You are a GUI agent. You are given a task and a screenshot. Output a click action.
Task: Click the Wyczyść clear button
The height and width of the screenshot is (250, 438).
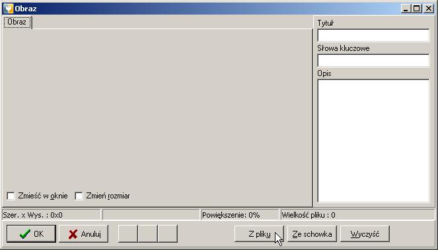tap(365, 233)
